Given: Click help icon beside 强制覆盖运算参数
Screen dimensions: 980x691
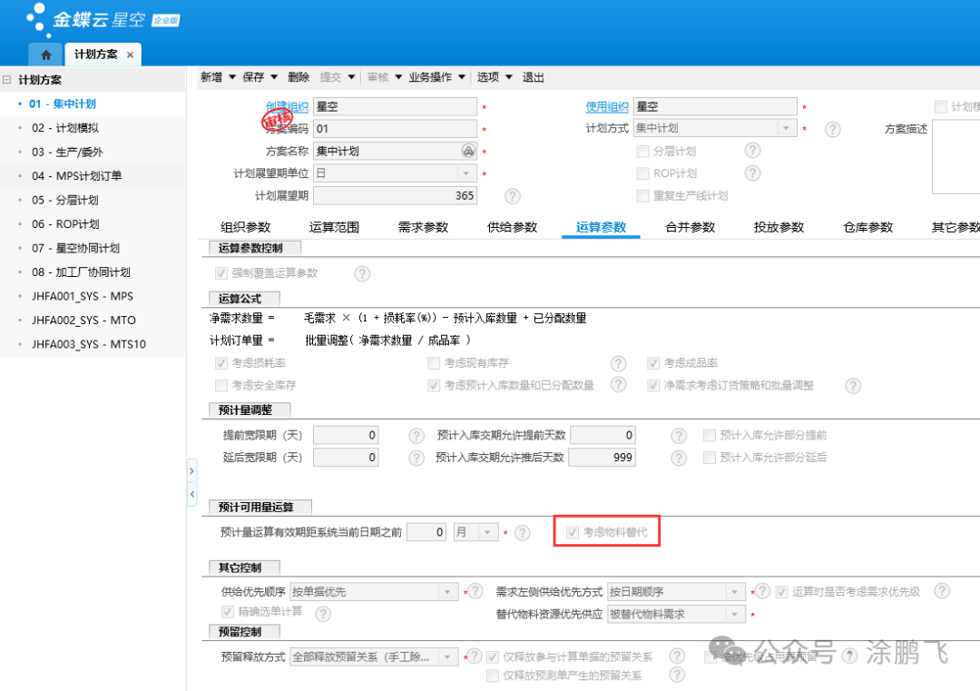Looking at the screenshot, I should [362, 273].
